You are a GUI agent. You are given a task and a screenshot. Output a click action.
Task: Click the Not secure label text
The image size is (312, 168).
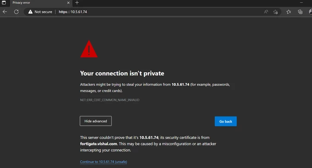point(43,12)
